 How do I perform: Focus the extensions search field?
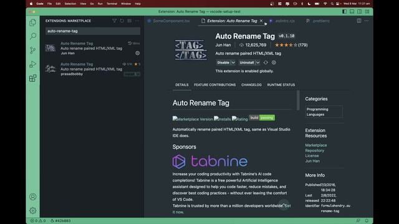(x=93, y=31)
